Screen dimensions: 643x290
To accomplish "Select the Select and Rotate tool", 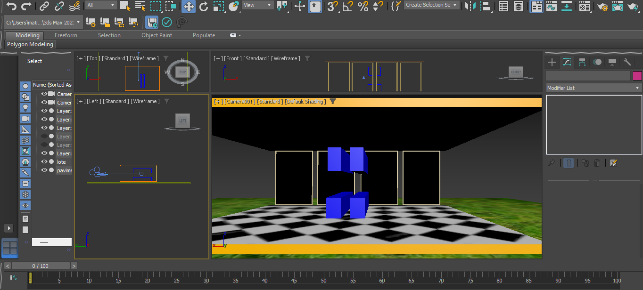I will click(204, 6).
